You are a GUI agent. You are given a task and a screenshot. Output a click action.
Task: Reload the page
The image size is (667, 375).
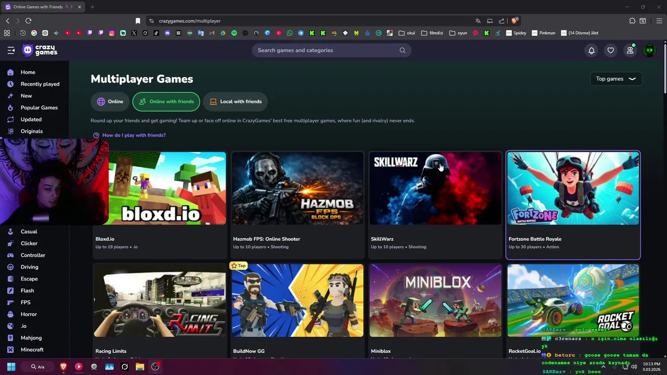[28, 21]
